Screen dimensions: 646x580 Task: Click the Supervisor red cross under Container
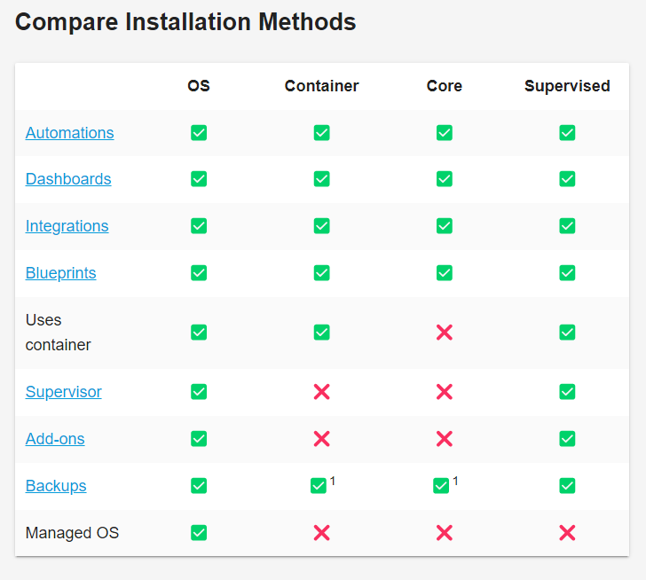click(322, 392)
